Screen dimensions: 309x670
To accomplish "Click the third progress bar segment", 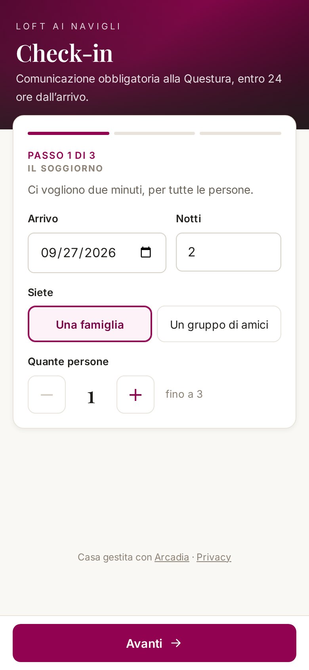I will pos(240,133).
